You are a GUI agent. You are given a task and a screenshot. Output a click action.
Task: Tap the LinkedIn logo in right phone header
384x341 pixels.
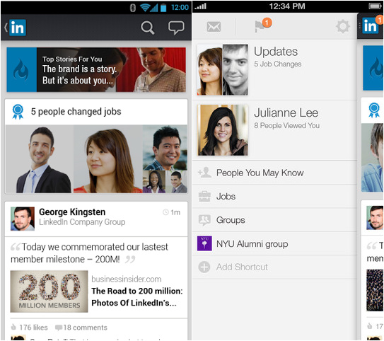tap(370, 25)
